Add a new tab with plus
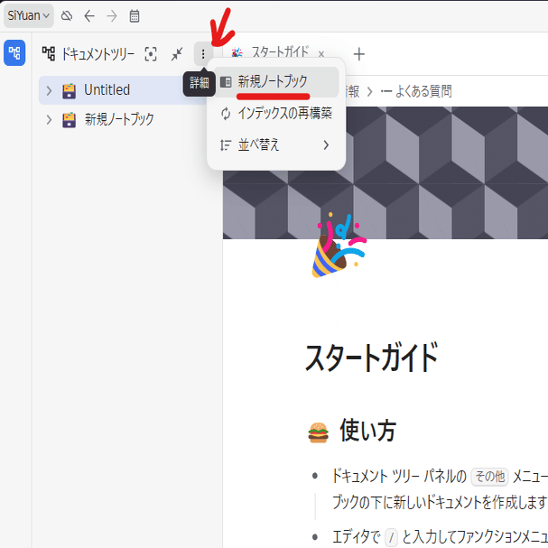The height and width of the screenshot is (548, 548). coord(359,54)
